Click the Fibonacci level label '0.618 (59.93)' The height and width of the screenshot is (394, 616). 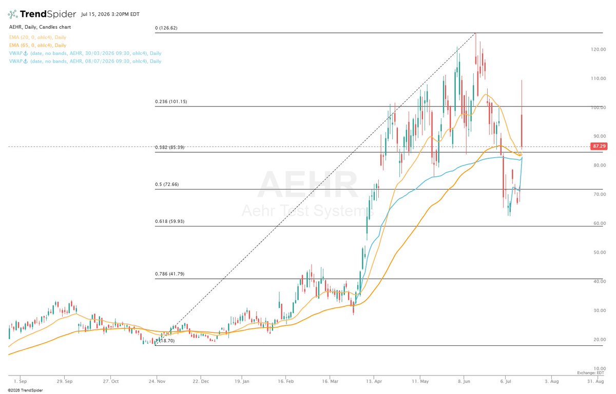(x=170, y=221)
